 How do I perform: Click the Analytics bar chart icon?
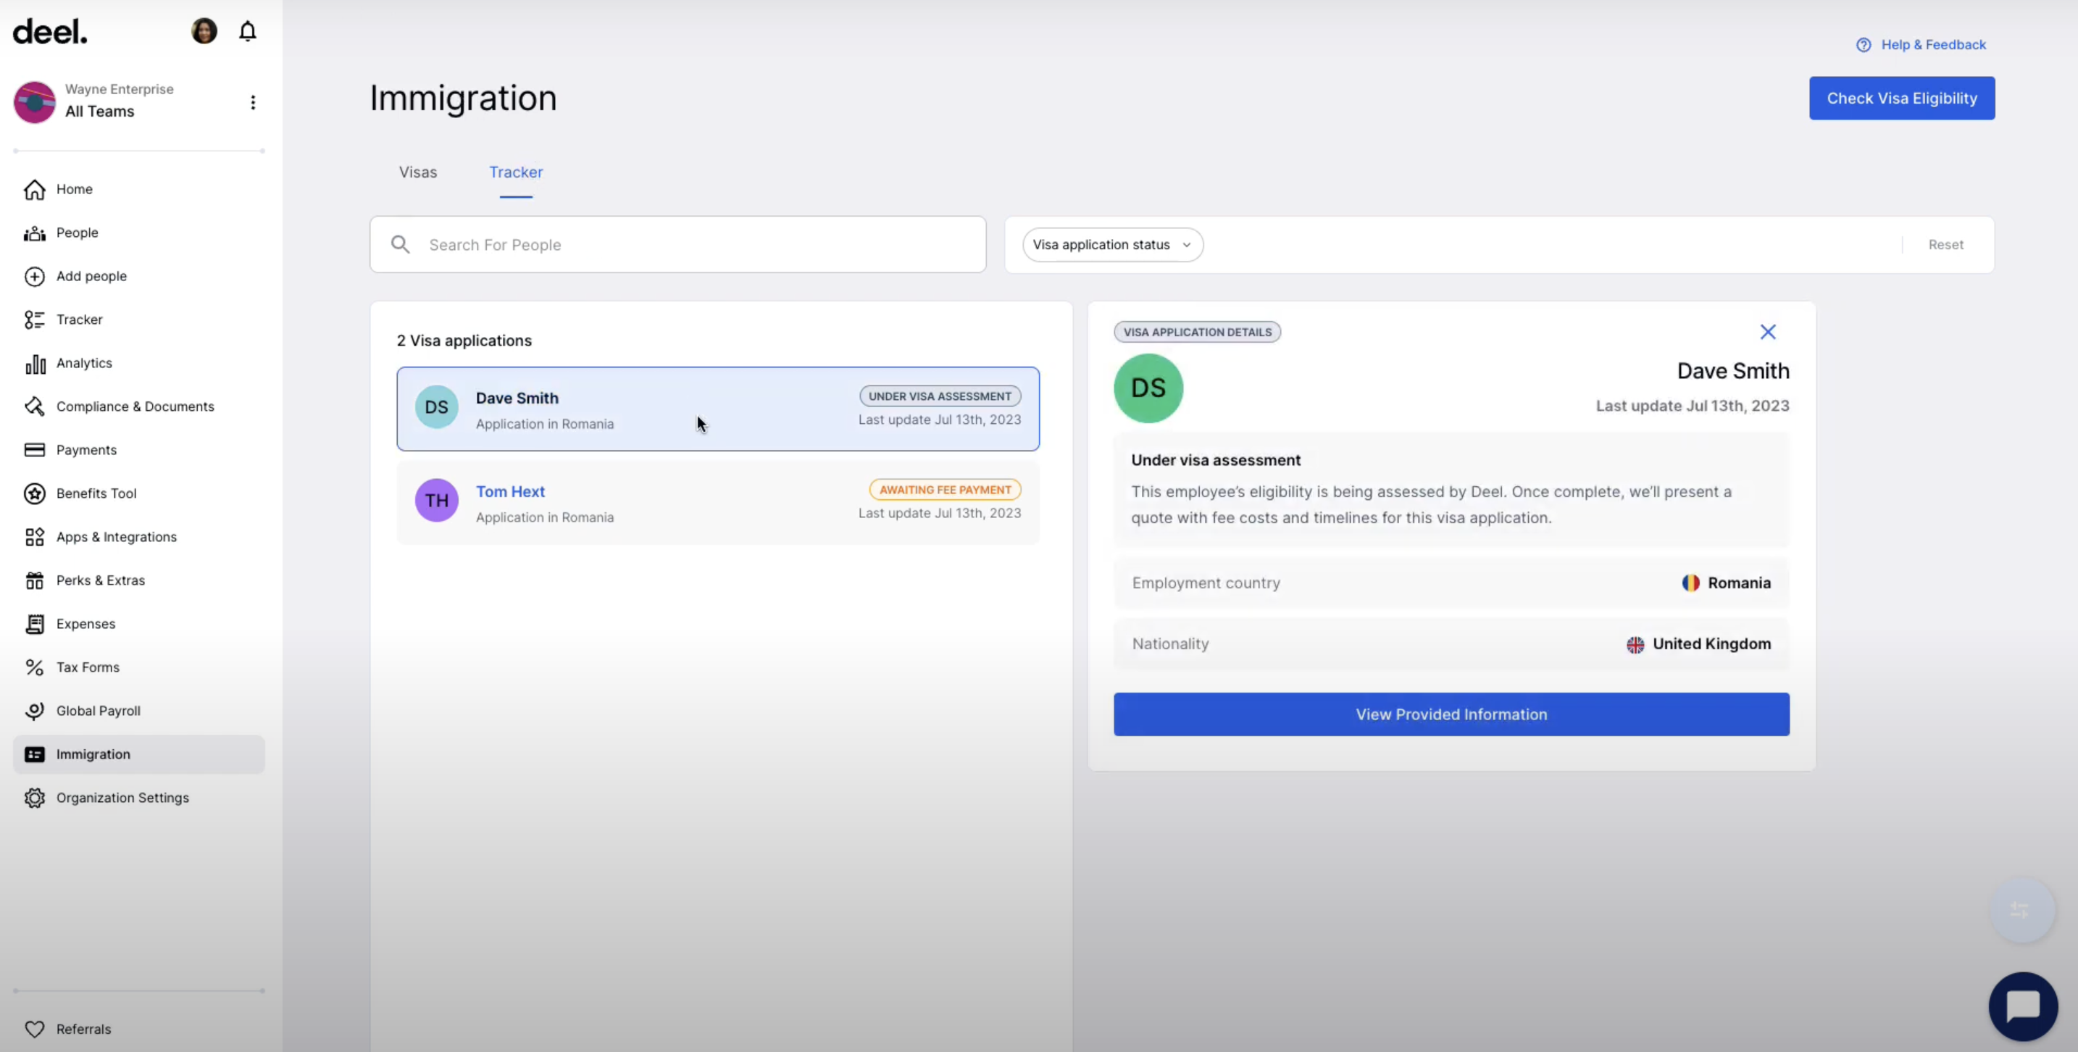(x=35, y=364)
